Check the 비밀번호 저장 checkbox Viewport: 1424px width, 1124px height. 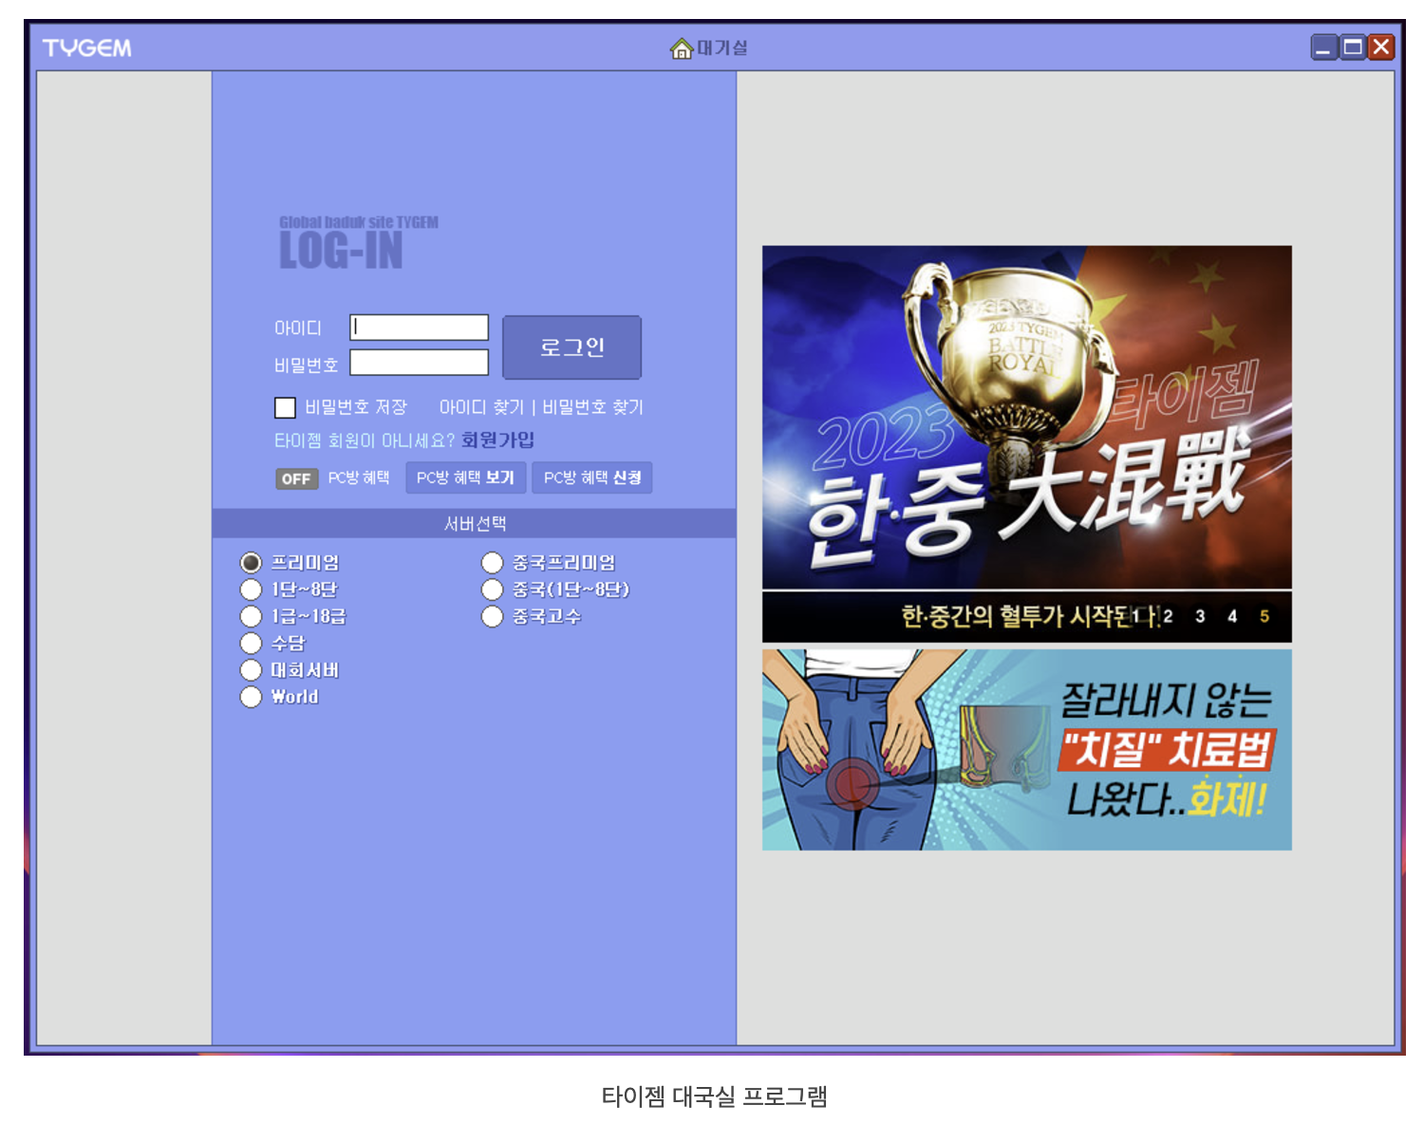tap(285, 407)
